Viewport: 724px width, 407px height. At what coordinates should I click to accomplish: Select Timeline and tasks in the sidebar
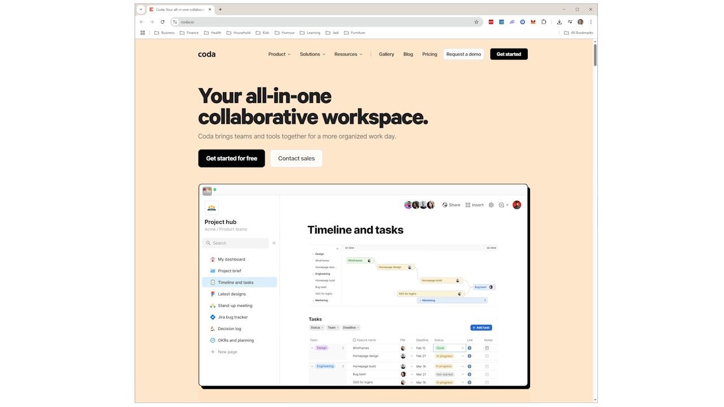(x=239, y=283)
